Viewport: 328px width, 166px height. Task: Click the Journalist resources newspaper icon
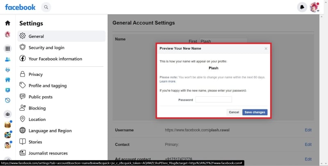point(23,153)
